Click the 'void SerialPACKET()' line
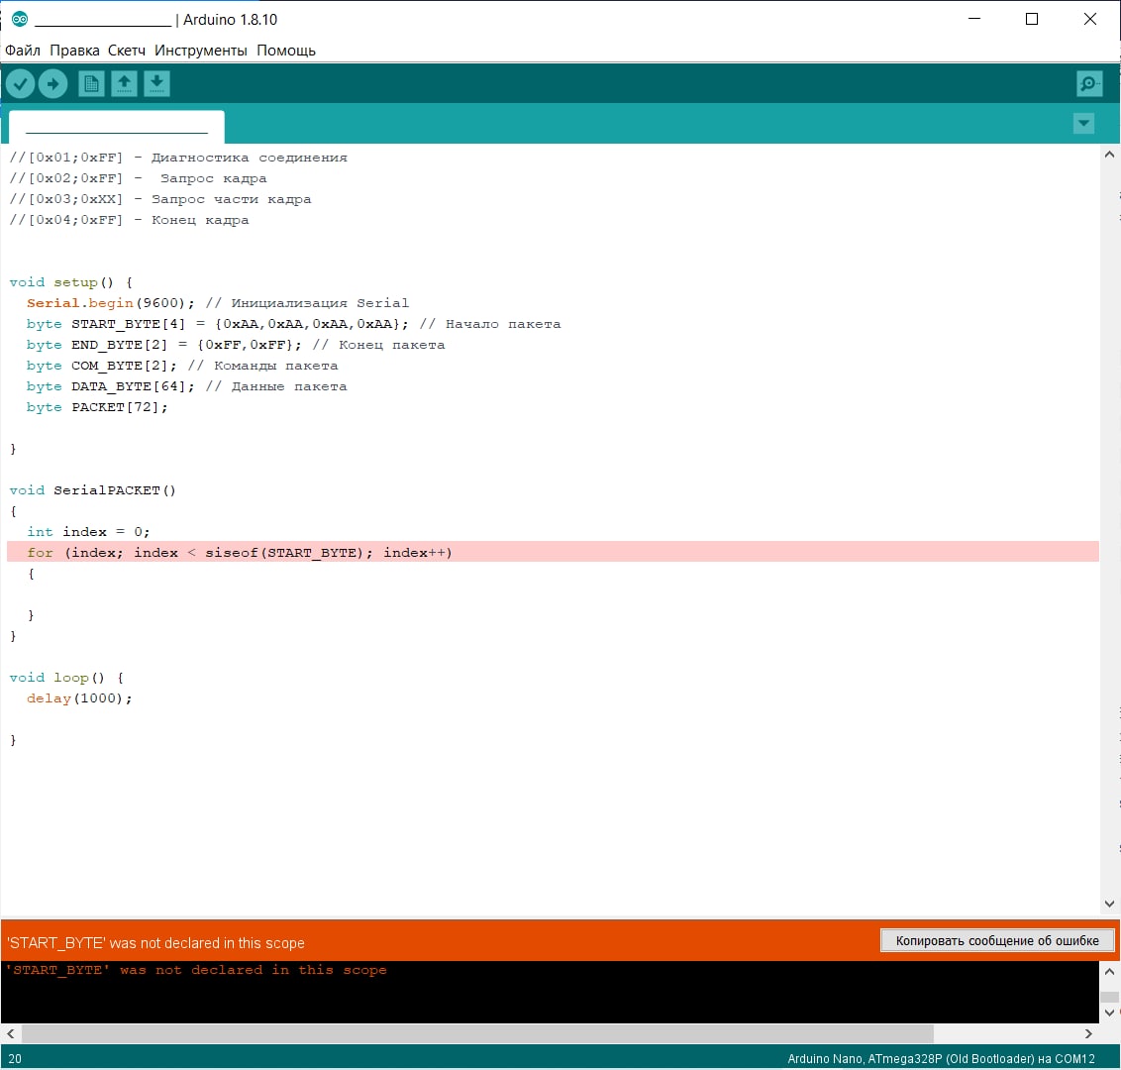Image resolution: width=1121 pixels, height=1070 pixels. [x=92, y=490]
